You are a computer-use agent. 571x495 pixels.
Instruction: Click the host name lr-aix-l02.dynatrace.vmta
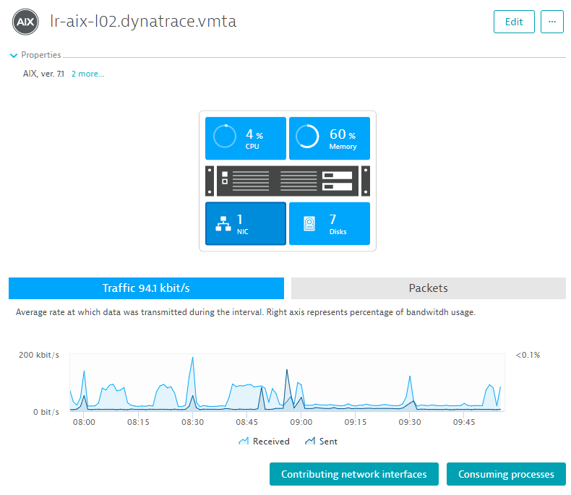point(143,21)
